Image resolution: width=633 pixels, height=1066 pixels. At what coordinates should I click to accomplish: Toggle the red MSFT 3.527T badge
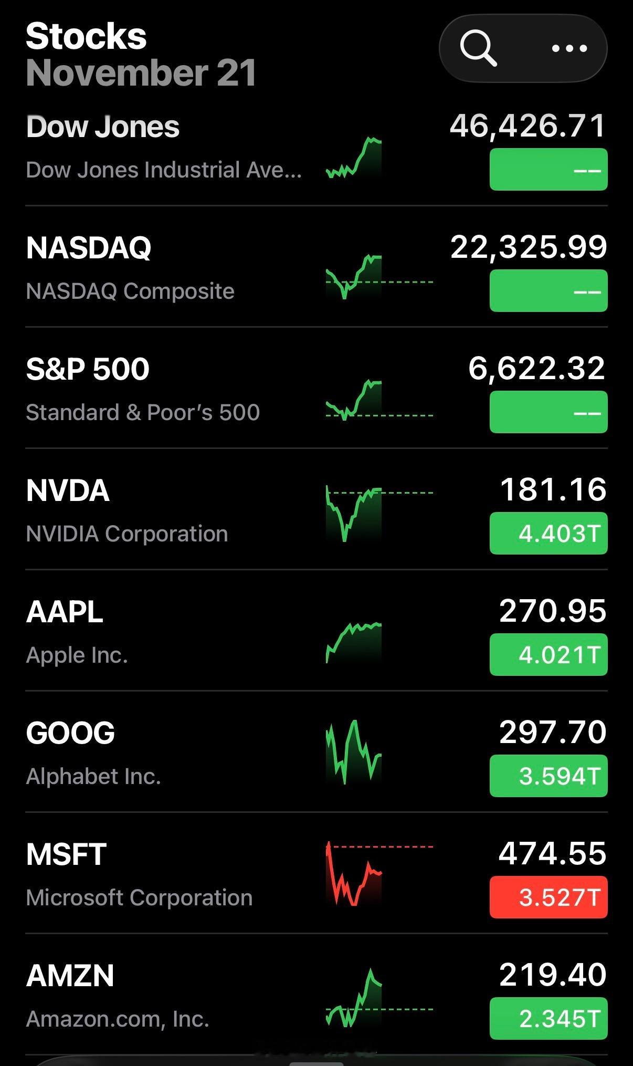tap(548, 897)
